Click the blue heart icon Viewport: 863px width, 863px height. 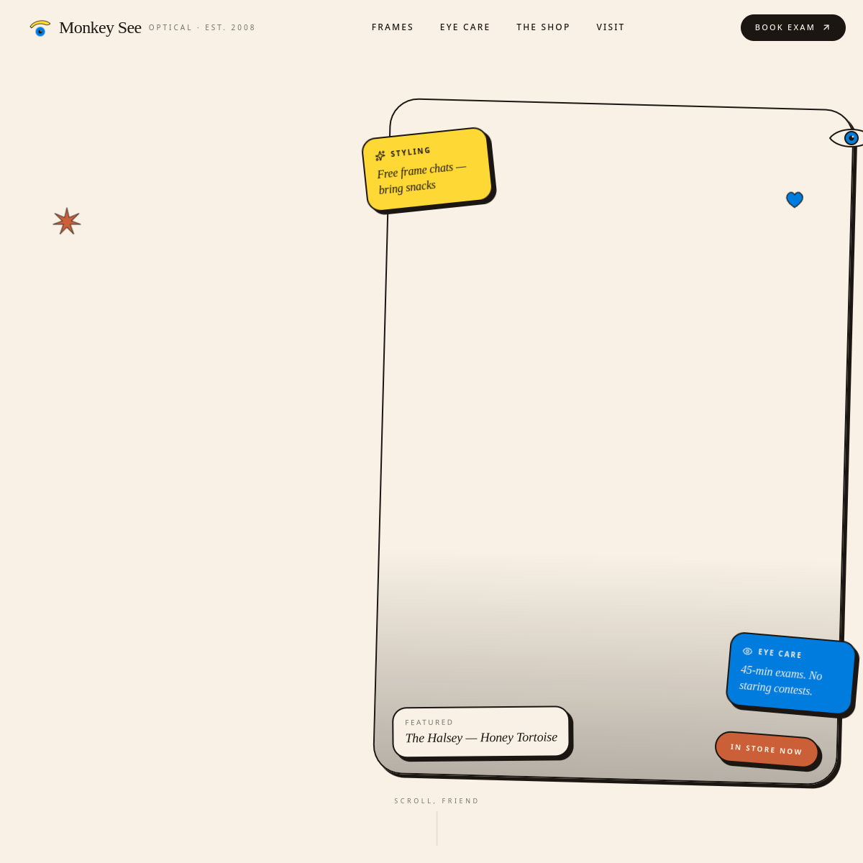pos(795,199)
